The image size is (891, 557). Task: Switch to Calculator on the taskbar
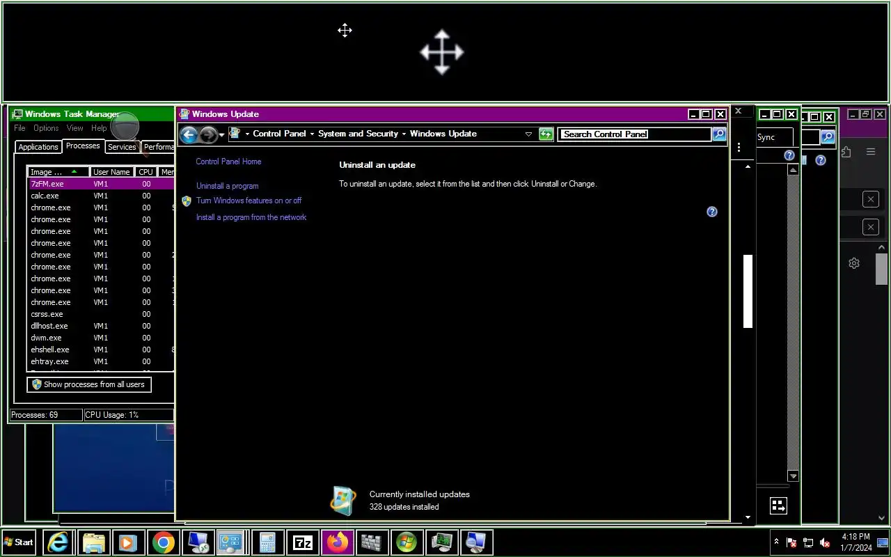click(x=267, y=542)
